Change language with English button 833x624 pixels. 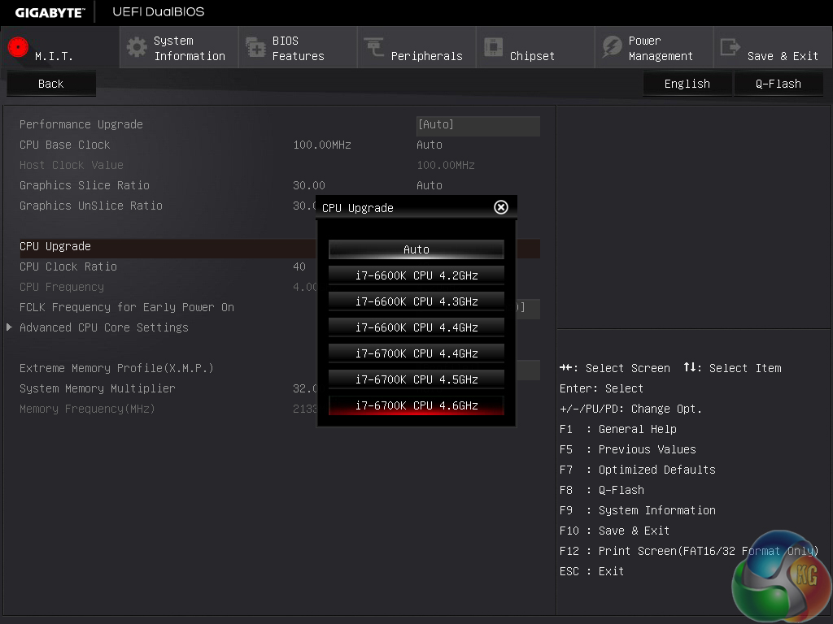(687, 84)
